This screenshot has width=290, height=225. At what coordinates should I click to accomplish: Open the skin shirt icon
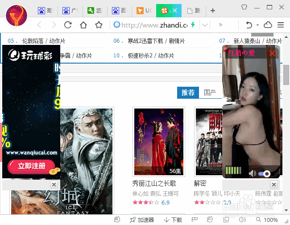click(x=244, y=7)
